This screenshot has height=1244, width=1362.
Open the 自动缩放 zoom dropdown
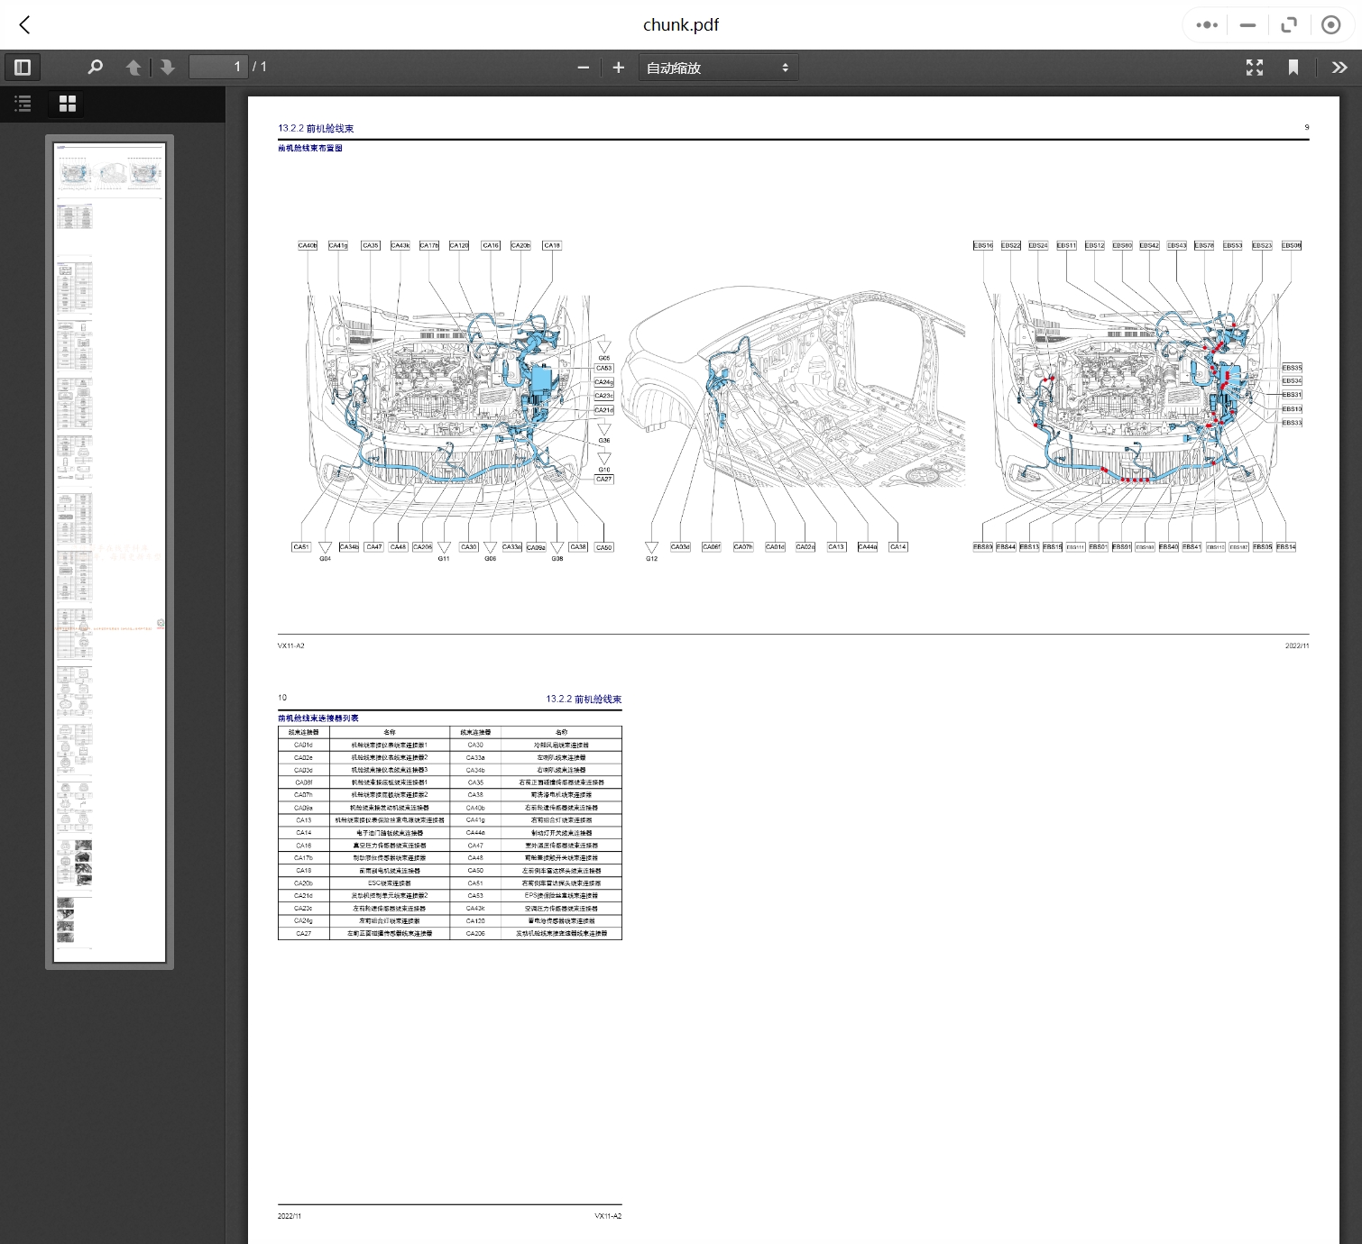[718, 68]
